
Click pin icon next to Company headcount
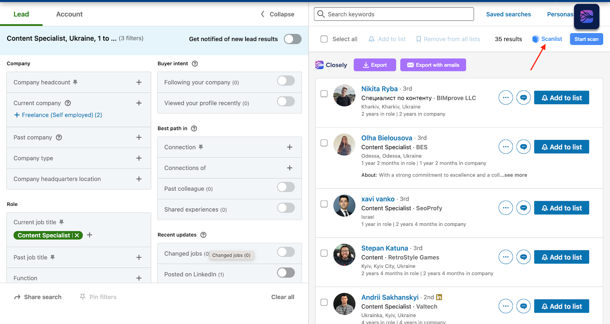tap(75, 82)
